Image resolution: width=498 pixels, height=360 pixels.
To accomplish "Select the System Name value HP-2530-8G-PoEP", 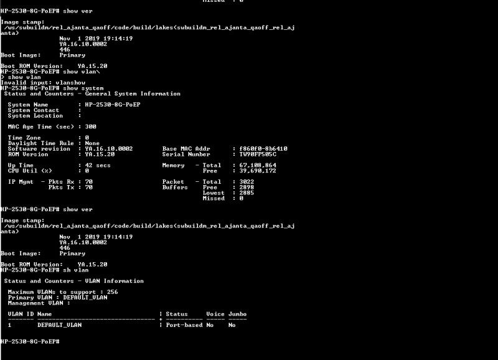I will 113,105.
